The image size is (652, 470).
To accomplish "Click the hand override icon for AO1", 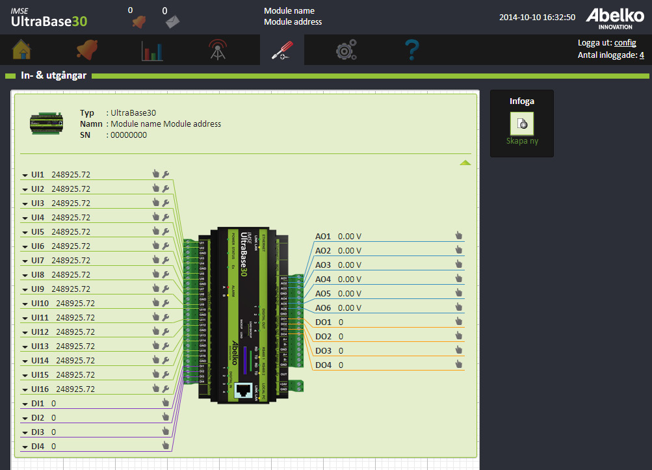I will pyautogui.click(x=459, y=235).
